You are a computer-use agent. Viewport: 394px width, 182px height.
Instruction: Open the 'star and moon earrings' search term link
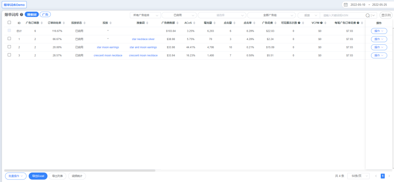143,47
